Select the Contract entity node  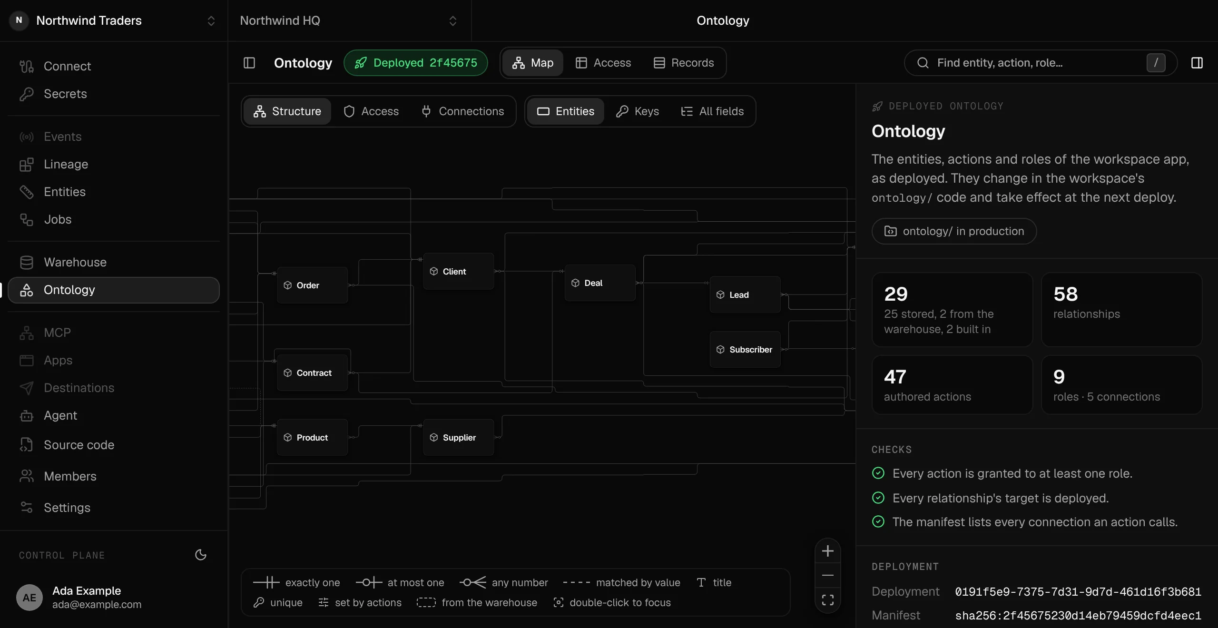pos(312,373)
